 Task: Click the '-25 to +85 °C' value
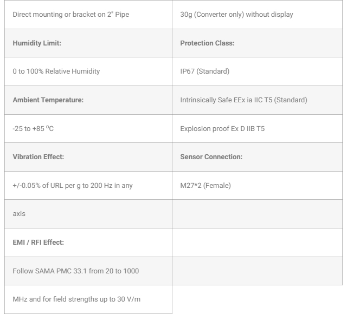tap(34, 129)
